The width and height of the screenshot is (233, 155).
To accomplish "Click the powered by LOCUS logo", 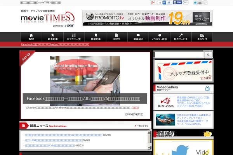I will [64, 26].
